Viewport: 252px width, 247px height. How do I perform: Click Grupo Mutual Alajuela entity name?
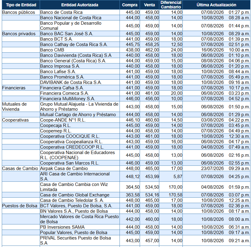click(79, 107)
